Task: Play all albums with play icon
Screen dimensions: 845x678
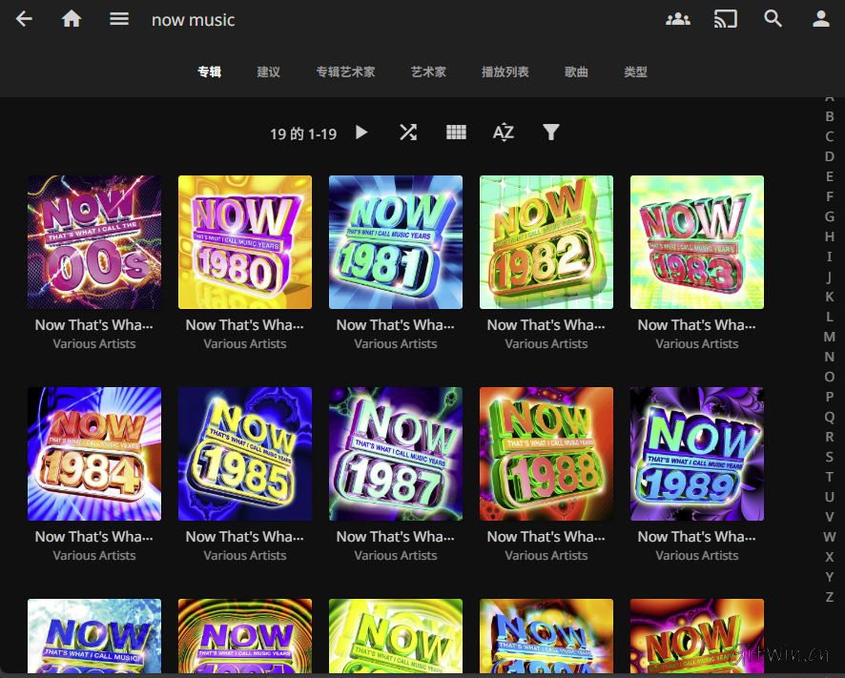Action: click(361, 132)
